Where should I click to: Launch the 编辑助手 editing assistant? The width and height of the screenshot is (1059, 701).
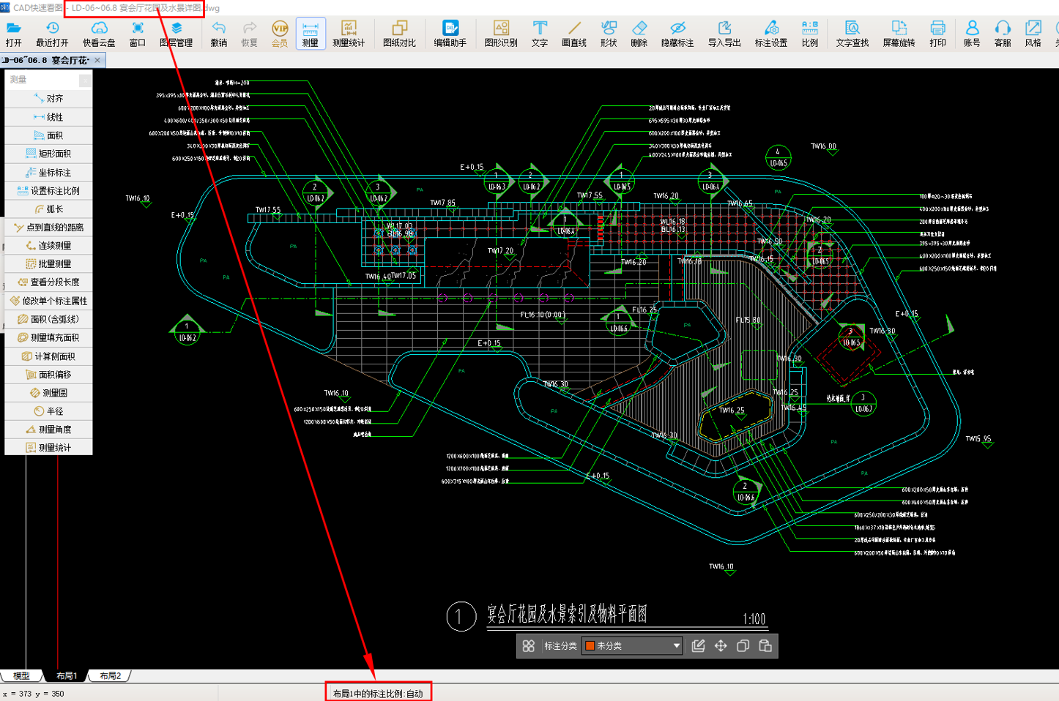(450, 34)
